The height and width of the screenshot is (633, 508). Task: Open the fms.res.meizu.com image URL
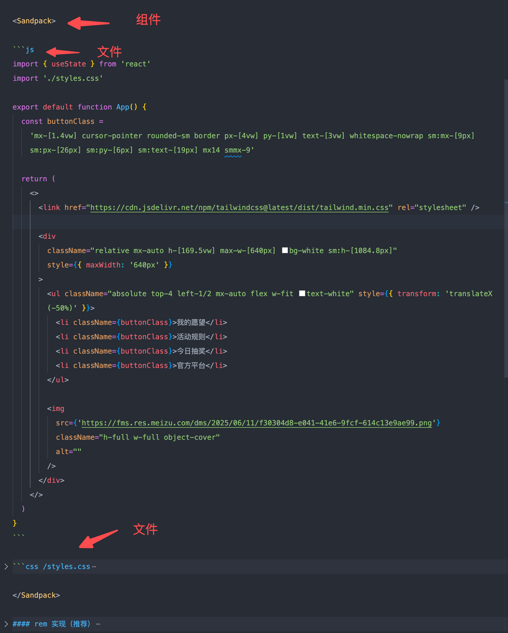pyautogui.click(x=257, y=423)
